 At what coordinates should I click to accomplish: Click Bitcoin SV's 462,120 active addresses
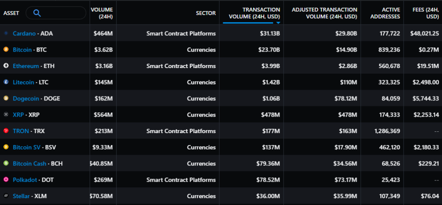pos(389,147)
